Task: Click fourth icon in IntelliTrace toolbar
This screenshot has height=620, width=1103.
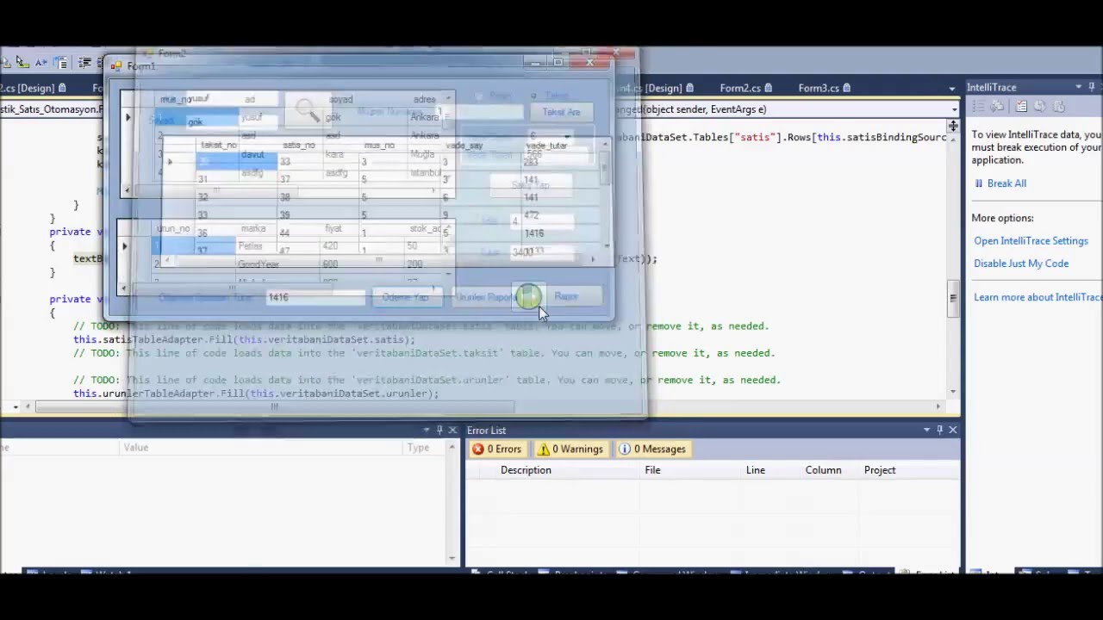Action: click(x=1040, y=106)
